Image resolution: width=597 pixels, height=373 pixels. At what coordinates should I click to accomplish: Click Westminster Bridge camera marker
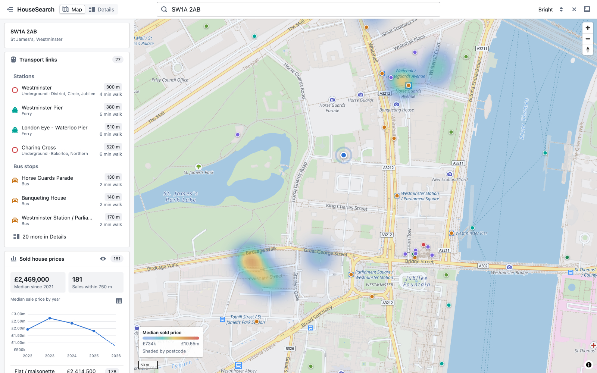point(509,267)
